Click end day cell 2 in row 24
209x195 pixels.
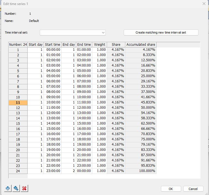69,171
